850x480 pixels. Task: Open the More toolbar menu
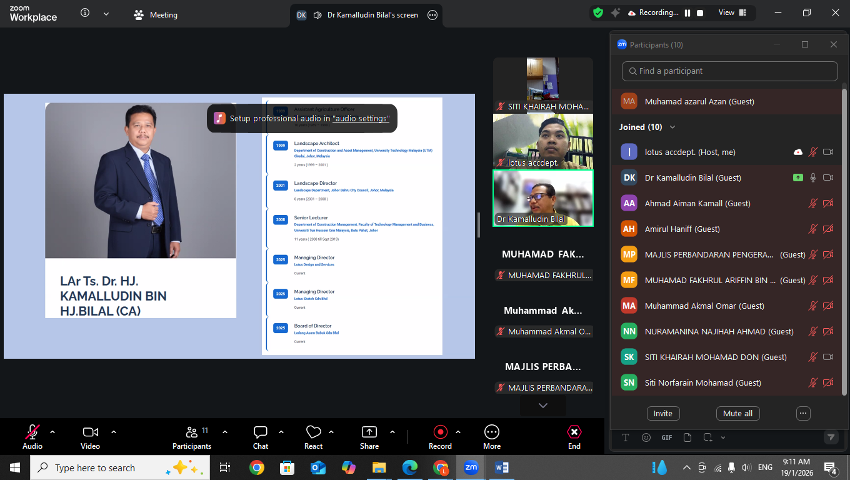(492, 436)
